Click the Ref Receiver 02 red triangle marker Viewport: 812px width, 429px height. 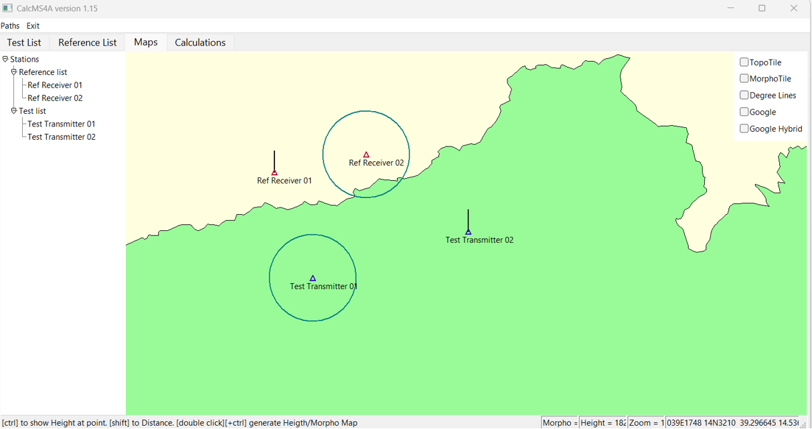click(x=366, y=155)
